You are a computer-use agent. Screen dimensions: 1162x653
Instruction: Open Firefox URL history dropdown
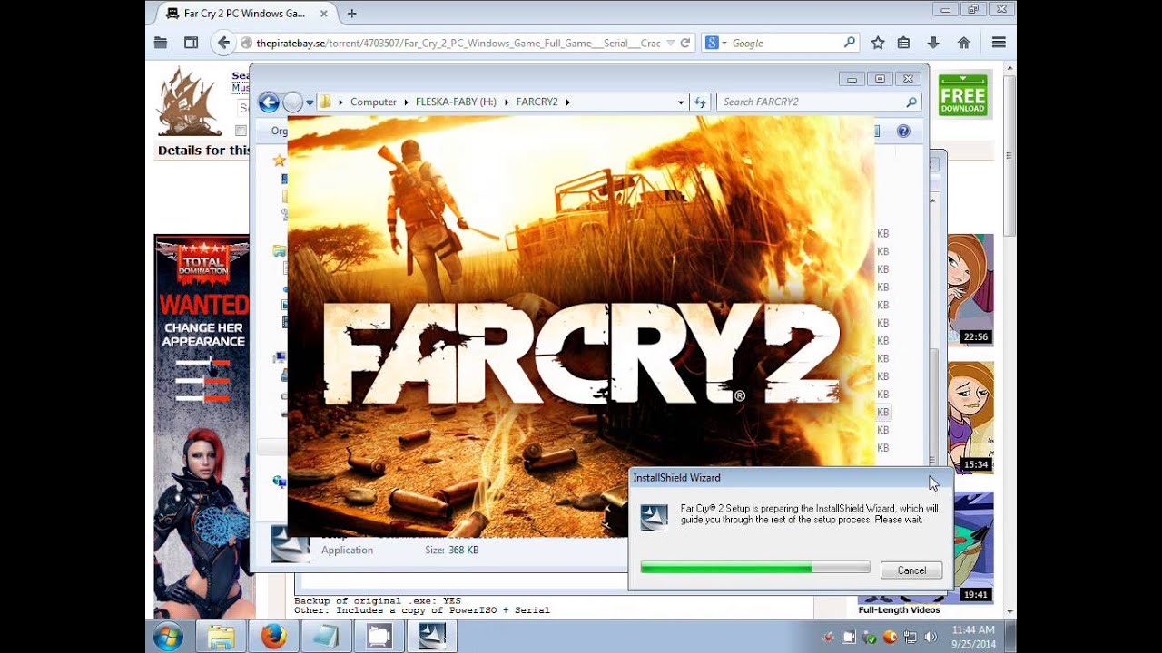(x=671, y=43)
